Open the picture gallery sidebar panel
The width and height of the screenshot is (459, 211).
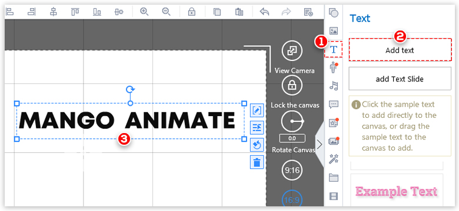pyautogui.click(x=334, y=141)
